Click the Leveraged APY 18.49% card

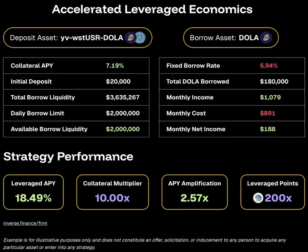tap(34, 192)
